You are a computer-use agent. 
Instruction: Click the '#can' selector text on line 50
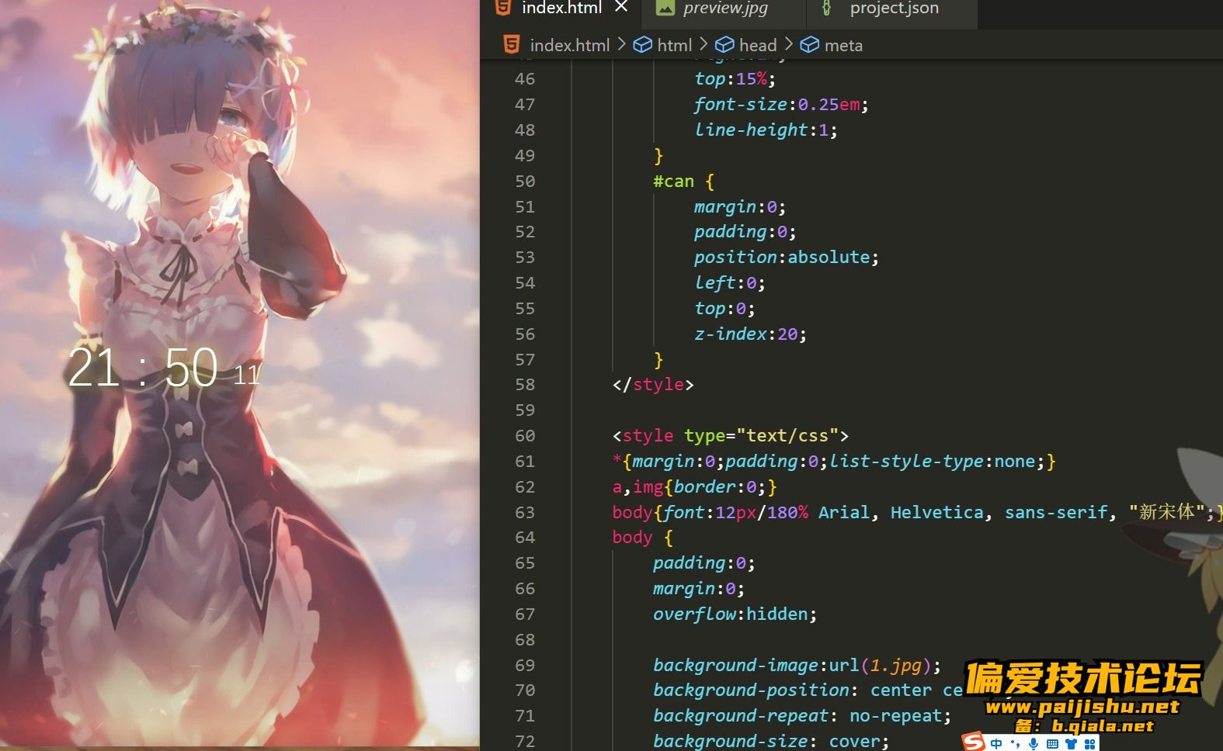pyautogui.click(x=673, y=181)
